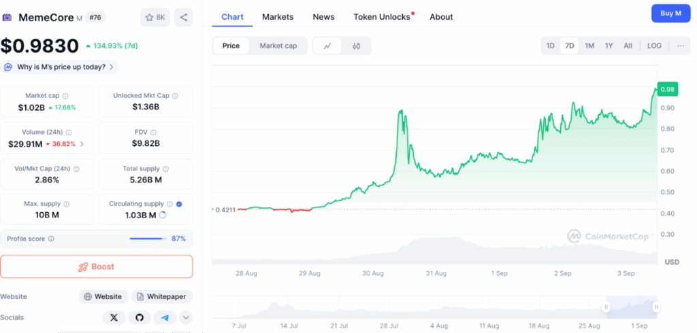
Task: Select the Market cap chart toggle
Action: pos(278,46)
